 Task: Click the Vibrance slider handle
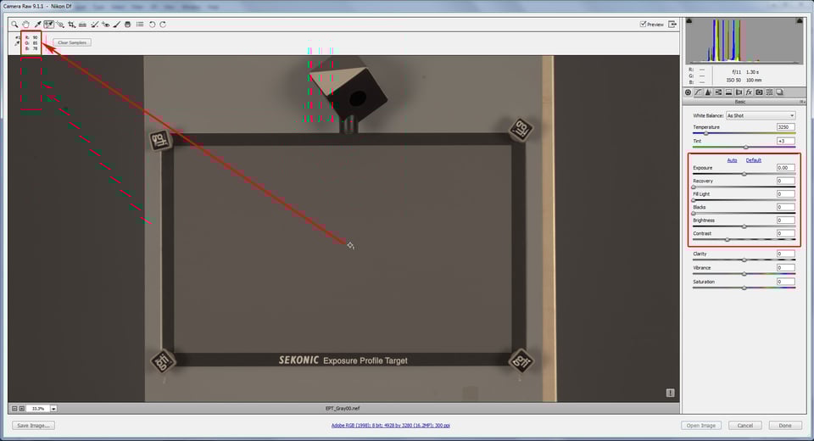[x=744, y=274]
